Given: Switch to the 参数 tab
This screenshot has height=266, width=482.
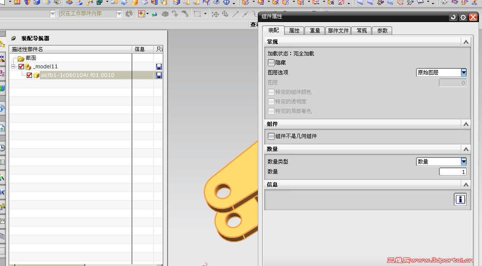Looking at the screenshot, I should pyautogui.click(x=382, y=30).
